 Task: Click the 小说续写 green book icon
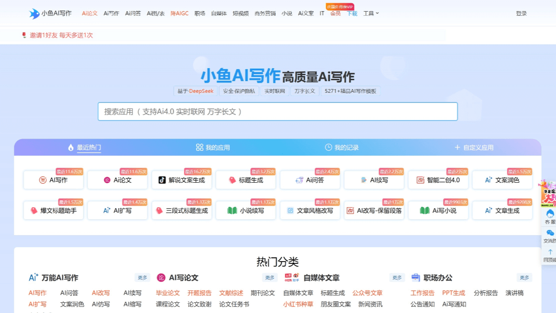pyautogui.click(x=232, y=211)
